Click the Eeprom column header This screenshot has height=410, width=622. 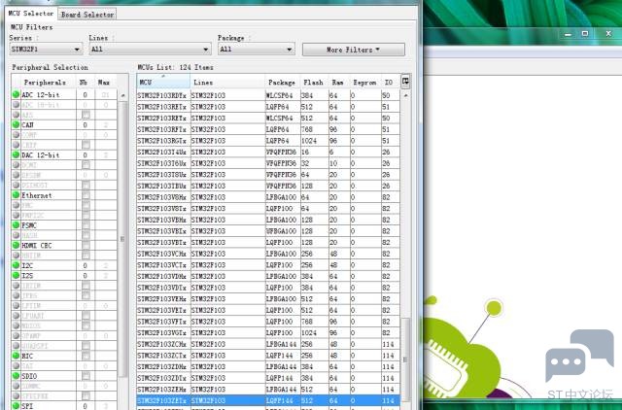(364, 82)
